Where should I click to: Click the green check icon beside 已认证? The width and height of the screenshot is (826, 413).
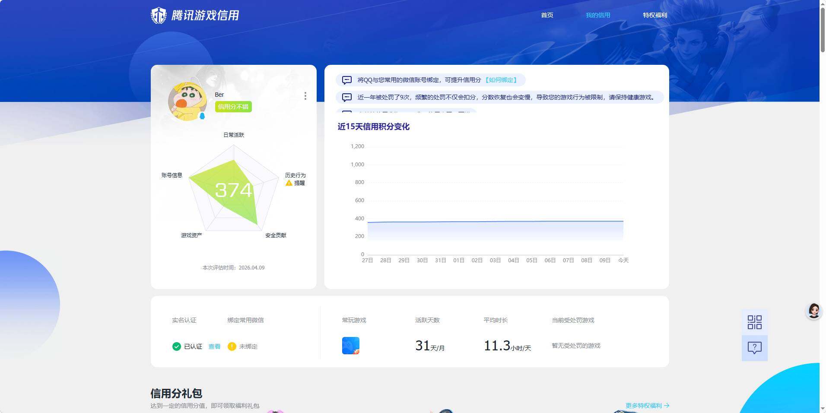pos(176,346)
